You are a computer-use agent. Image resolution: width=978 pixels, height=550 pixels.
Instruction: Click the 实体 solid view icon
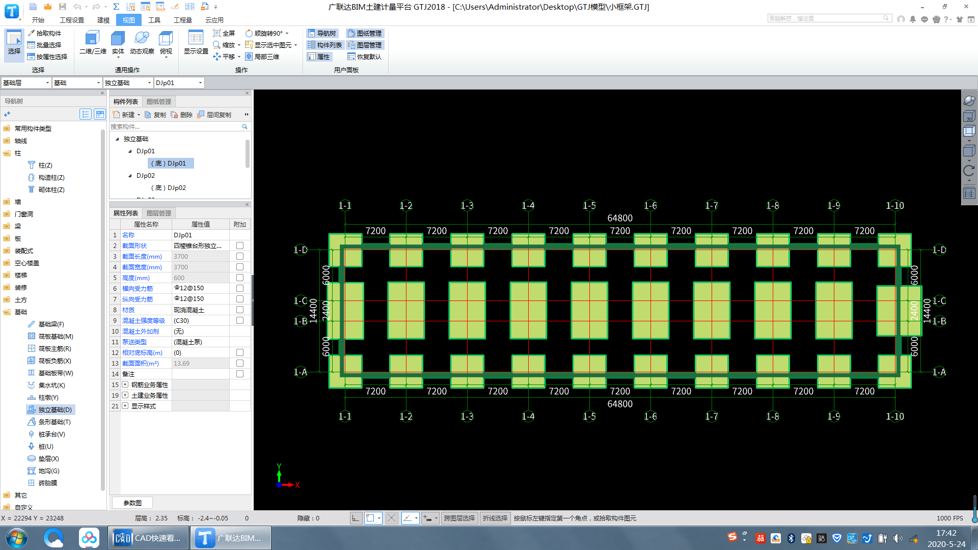[118, 43]
